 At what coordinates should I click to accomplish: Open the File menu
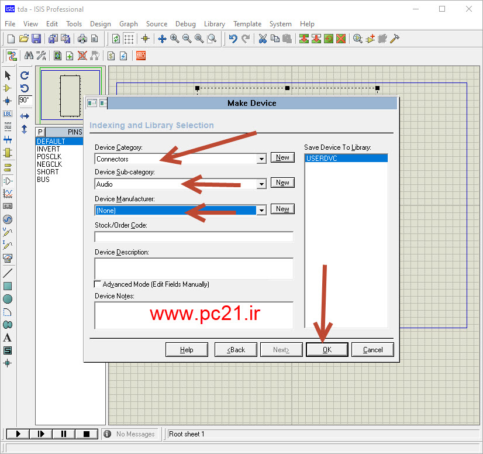coord(10,24)
